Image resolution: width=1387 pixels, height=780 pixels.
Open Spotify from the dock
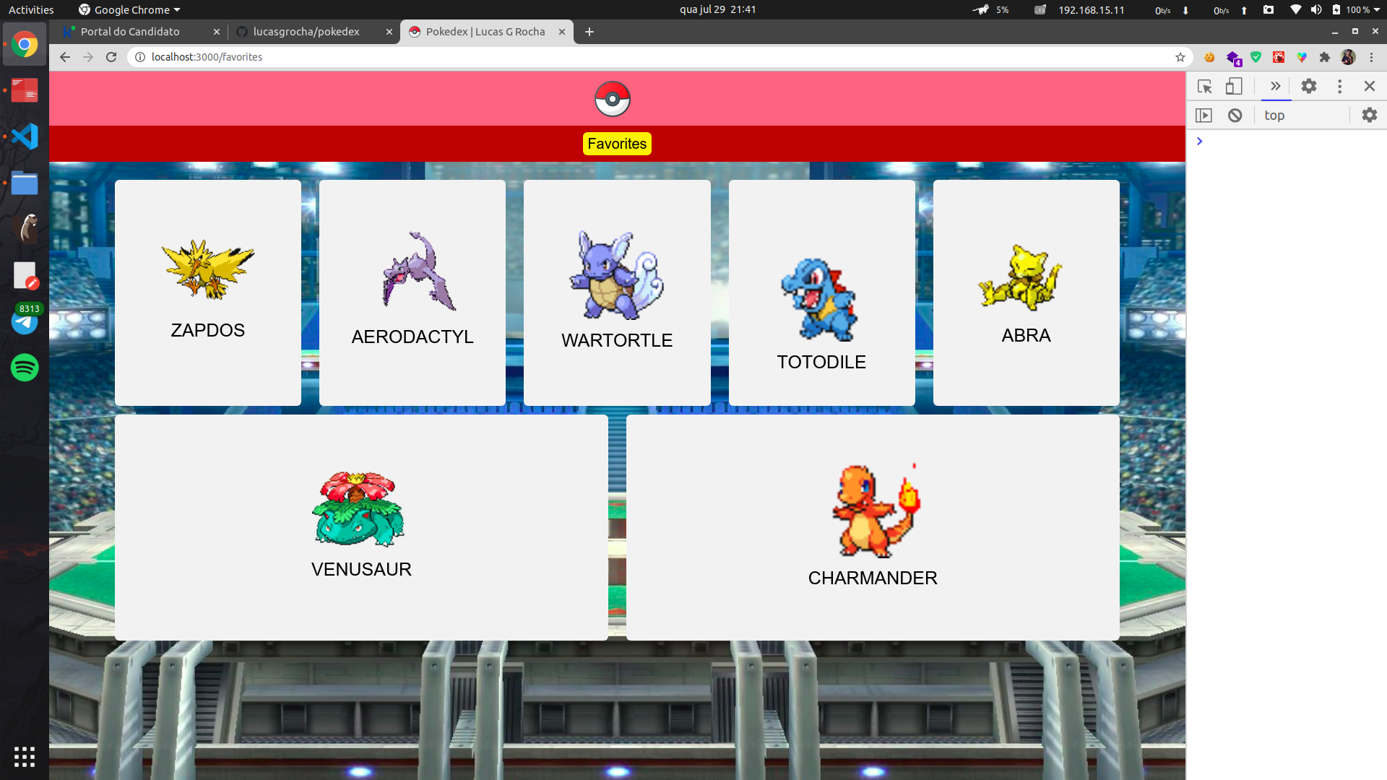coord(25,368)
